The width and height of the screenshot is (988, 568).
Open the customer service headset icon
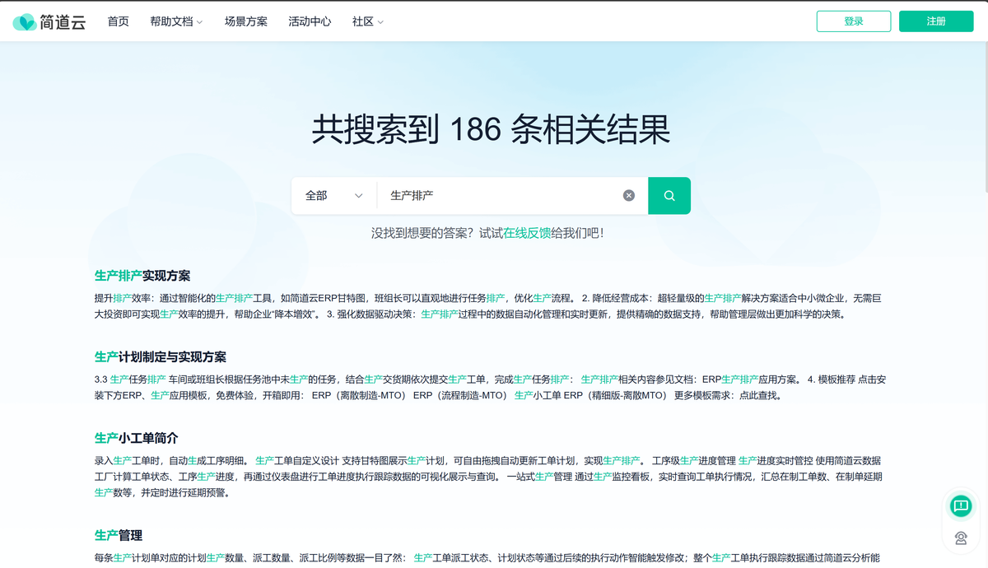tap(961, 538)
